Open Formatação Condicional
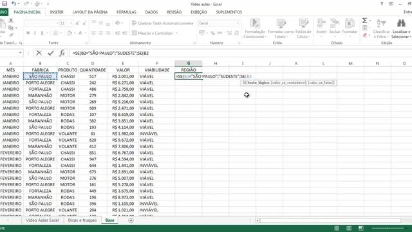This screenshot has width=412, height=232. pos(254,28)
